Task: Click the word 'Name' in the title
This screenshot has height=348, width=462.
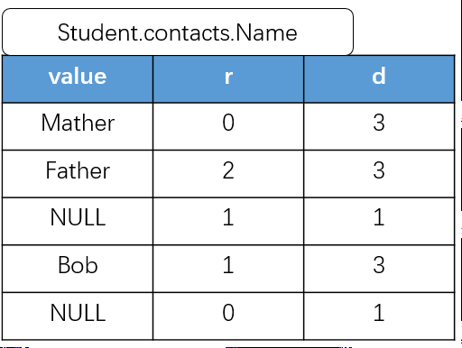Action: [x=266, y=32]
